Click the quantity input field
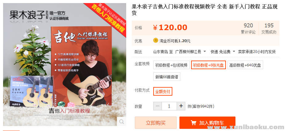 [169, 106]
